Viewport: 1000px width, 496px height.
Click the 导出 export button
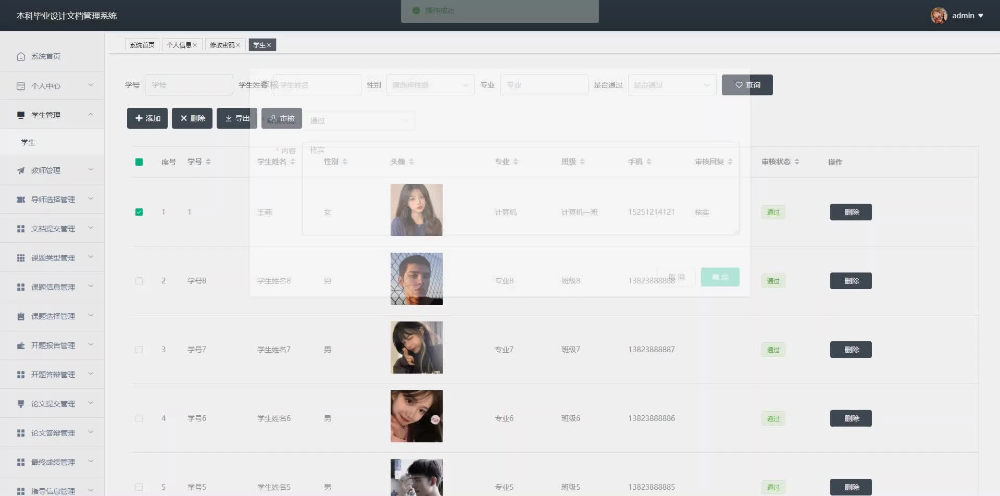pos(237,118)
